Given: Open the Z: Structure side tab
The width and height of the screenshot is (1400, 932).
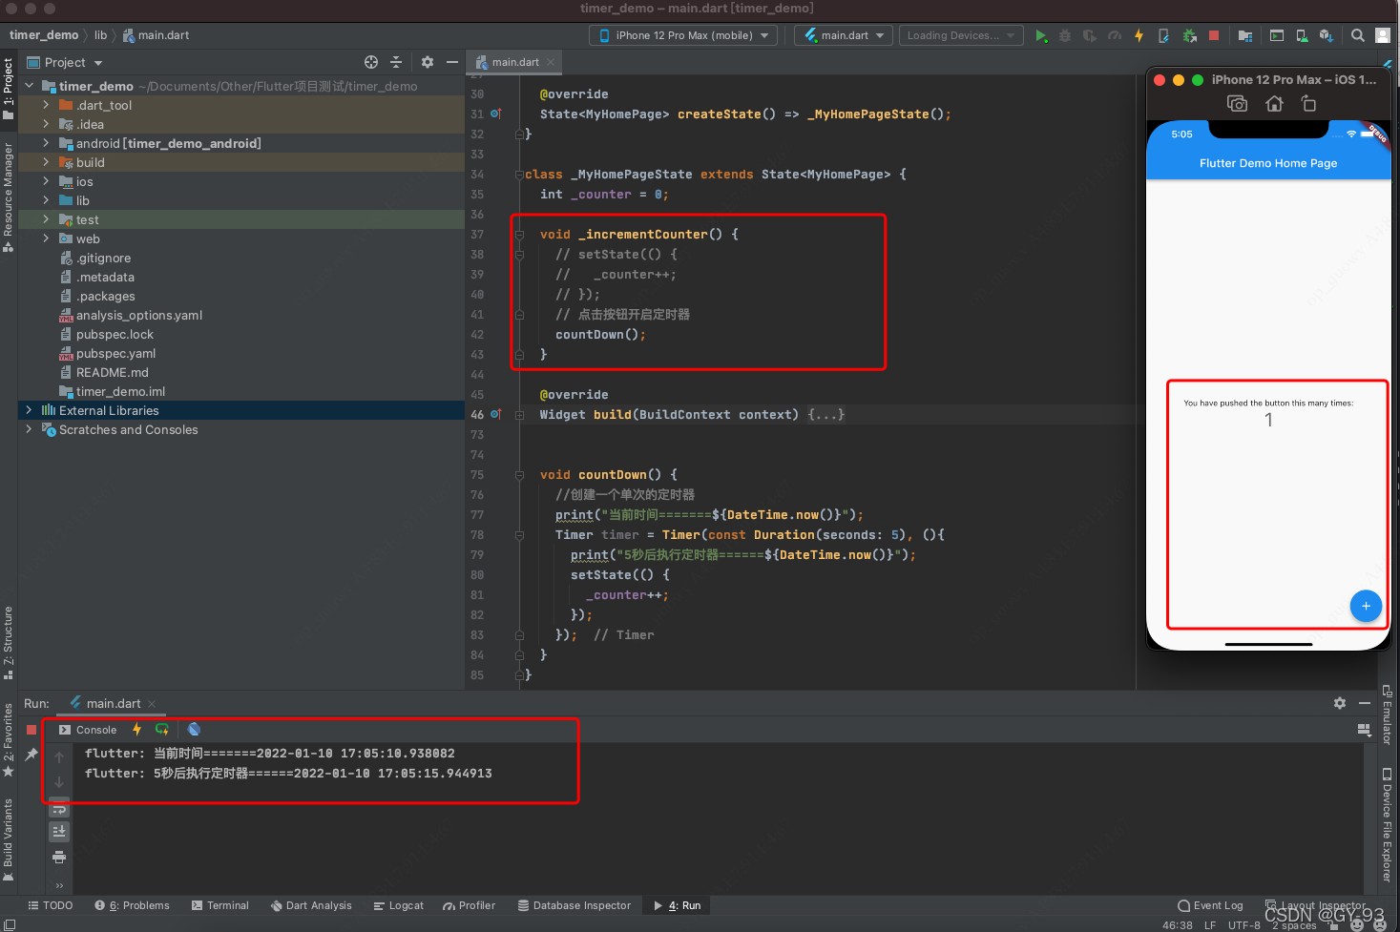Looking at the screenshot, I should [8, 642].
